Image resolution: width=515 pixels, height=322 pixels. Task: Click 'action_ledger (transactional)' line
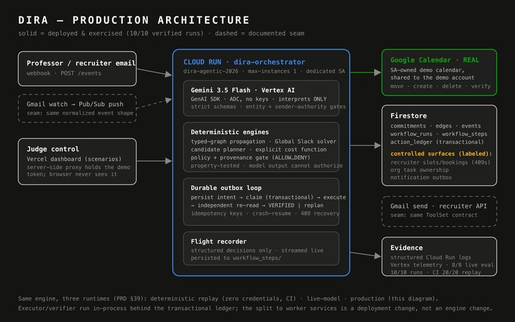[437, 142]
